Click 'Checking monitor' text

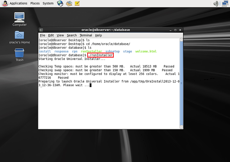[53, 74]
